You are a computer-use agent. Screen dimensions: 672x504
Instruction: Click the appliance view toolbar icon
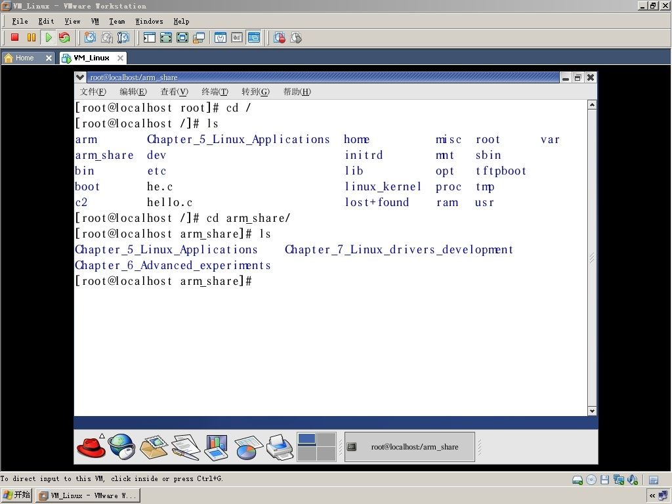tap(237, 37)
